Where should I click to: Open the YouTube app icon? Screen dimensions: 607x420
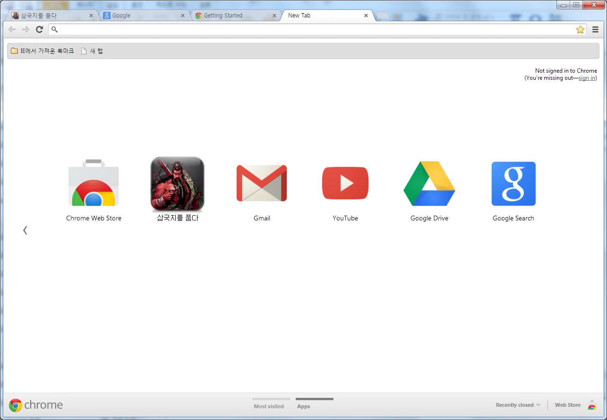[345, 183]
